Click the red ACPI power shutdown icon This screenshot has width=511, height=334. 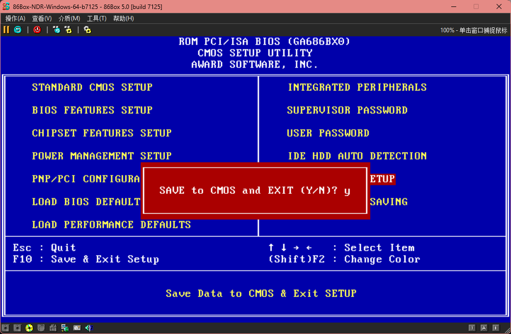tap(37, 30)
